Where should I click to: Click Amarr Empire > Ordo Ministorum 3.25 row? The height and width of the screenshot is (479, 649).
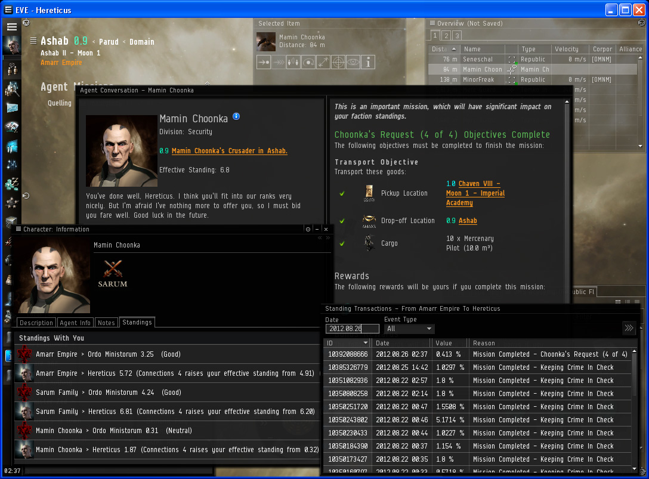(x=167, y=354)
